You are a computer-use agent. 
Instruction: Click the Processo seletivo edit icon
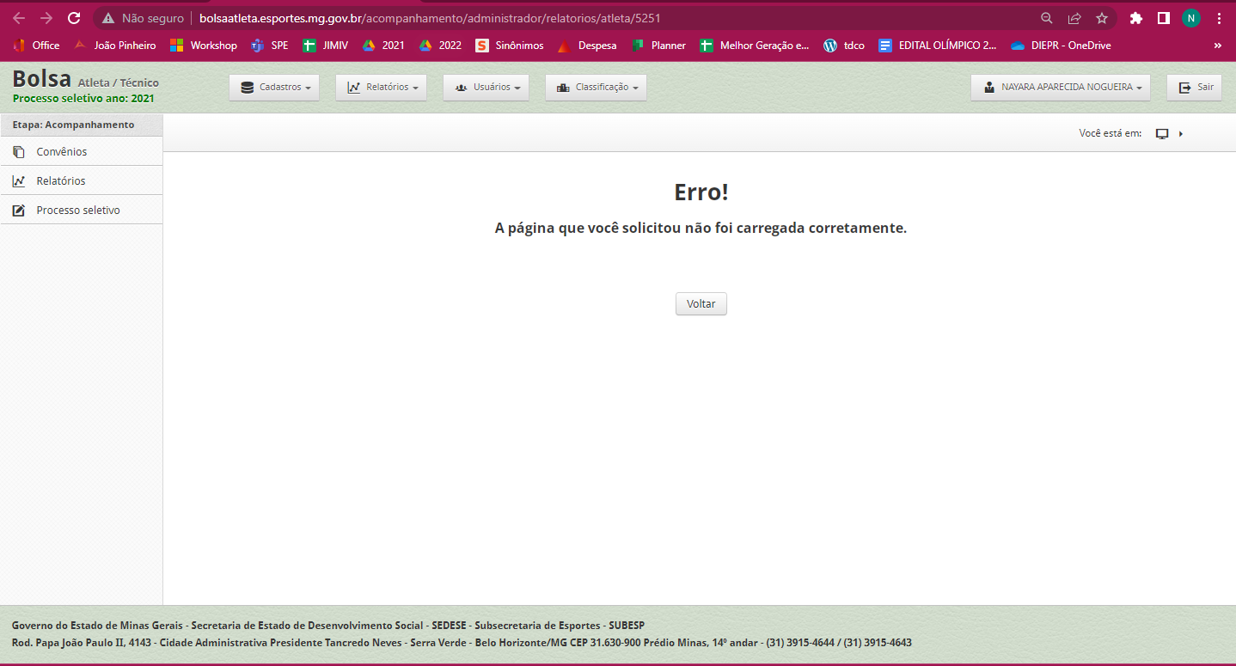click(x=19, y=211)
